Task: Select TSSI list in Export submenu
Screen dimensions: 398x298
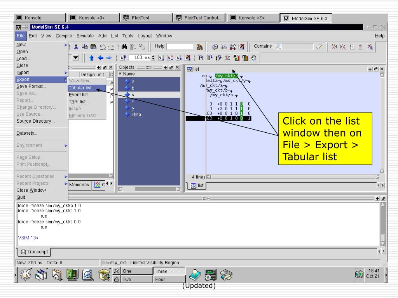Action: (x=87, y=102)
